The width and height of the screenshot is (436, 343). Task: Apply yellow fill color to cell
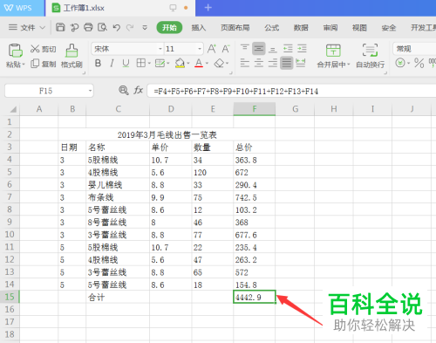point(180,63)
